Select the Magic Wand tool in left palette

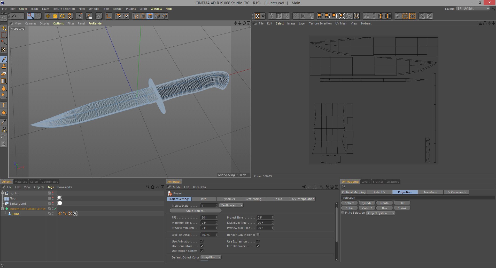tap(4, 42)
